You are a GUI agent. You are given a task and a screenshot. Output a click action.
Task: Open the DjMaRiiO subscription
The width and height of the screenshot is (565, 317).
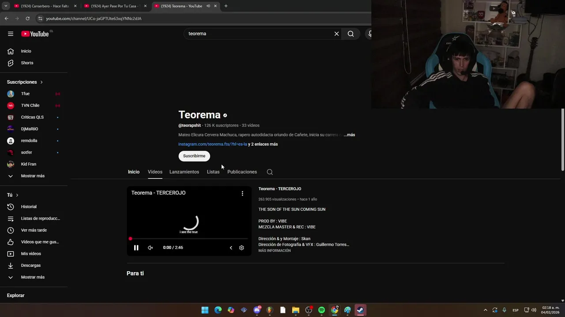(x=34, y=129)
